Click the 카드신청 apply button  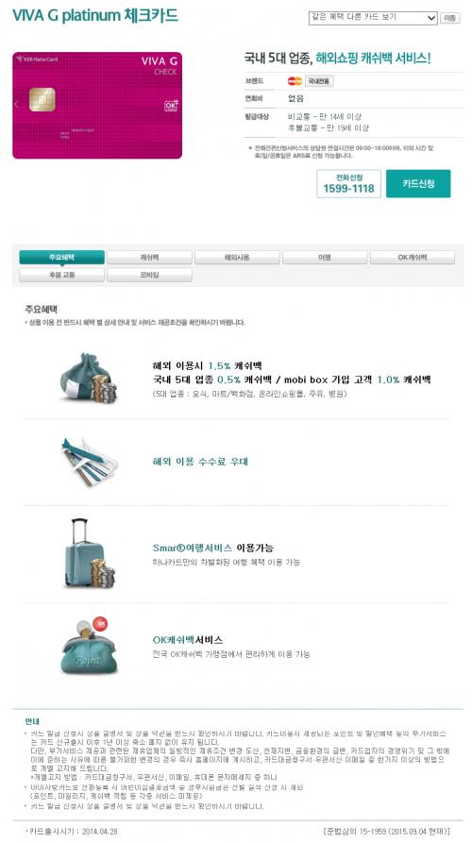pyautogui.click(x=418, y=184)
